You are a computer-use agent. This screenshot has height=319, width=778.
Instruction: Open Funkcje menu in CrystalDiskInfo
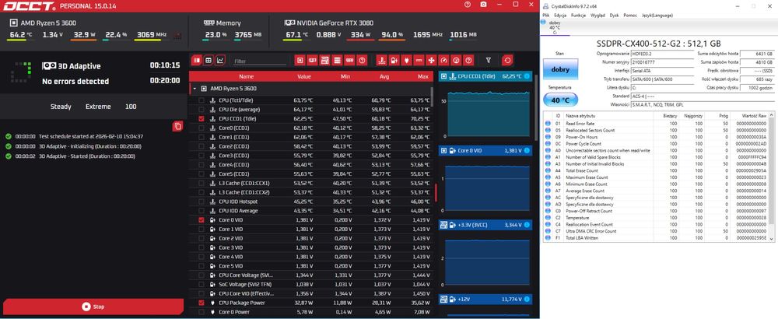click(579, 16)
